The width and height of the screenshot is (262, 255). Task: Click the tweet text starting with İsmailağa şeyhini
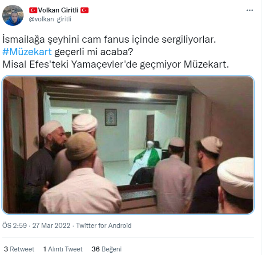(x=109, y=40)
